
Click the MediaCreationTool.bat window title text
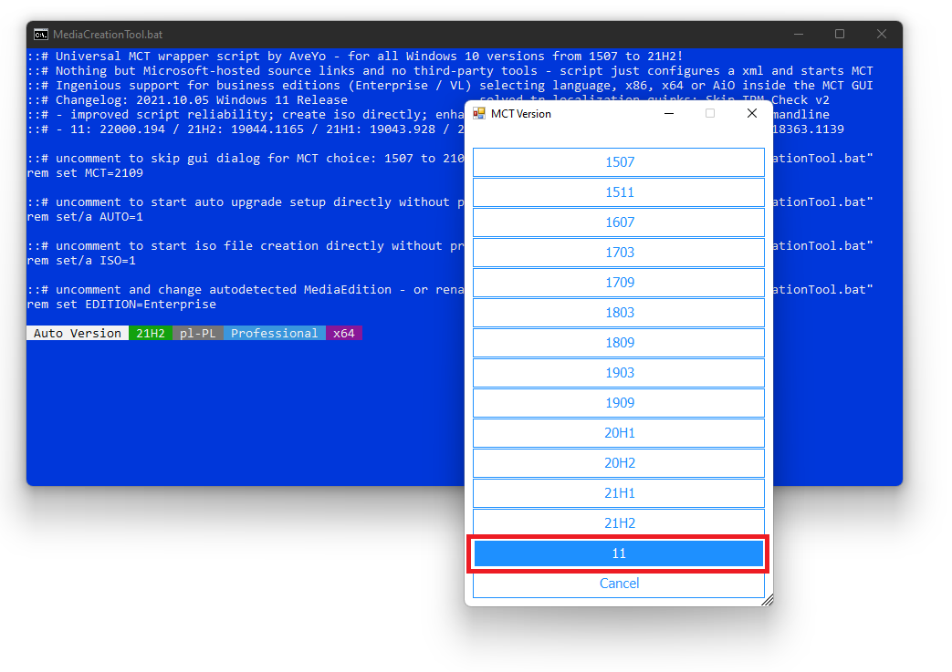108,35
